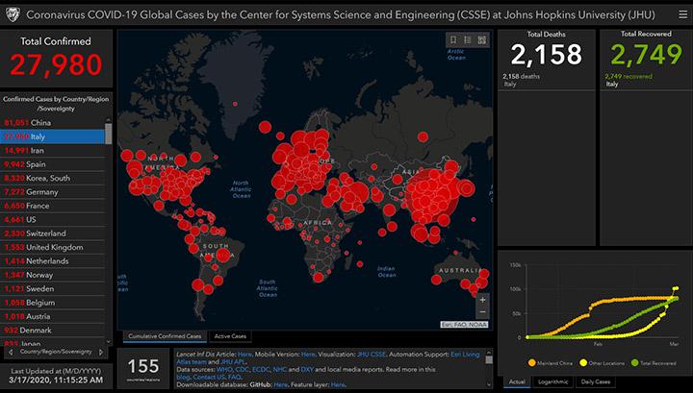
Task: Zoom out on the map with minus button
Action: pyautogui.click(x=482, y=312)
